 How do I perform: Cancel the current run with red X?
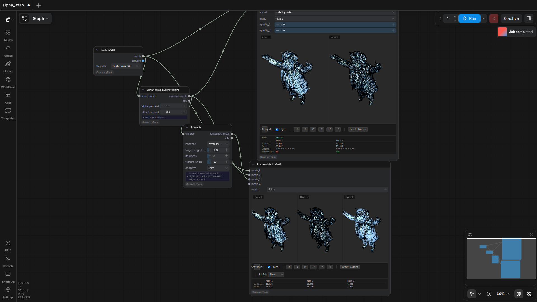494,18
